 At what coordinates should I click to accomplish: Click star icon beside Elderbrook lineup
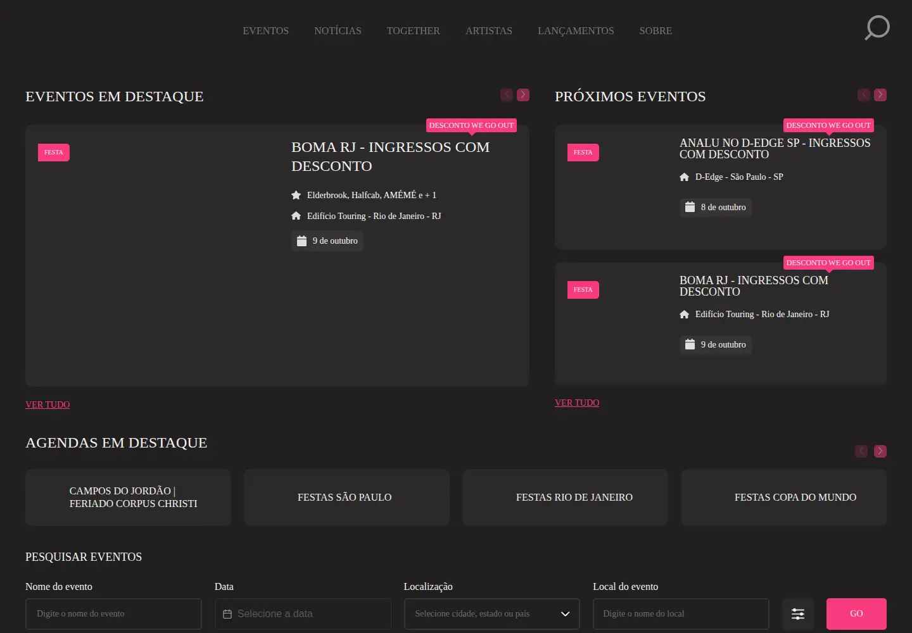pyautogui.click(x=296, y=195)
